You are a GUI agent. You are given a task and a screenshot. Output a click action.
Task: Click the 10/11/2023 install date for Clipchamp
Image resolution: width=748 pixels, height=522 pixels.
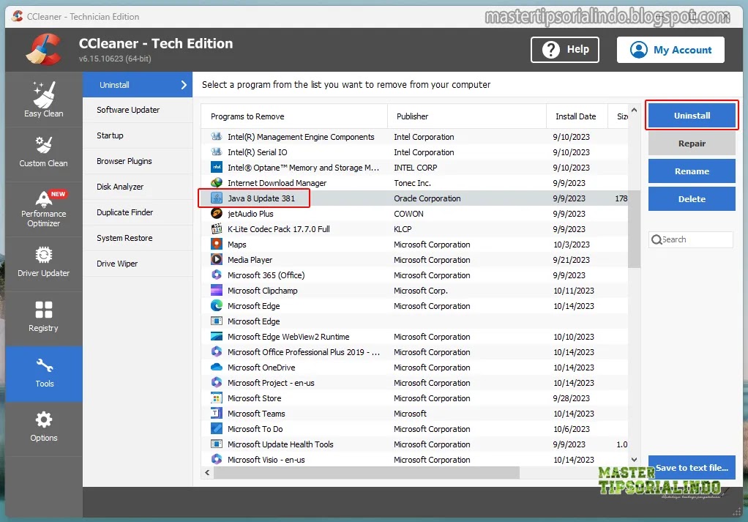point(573,291)
